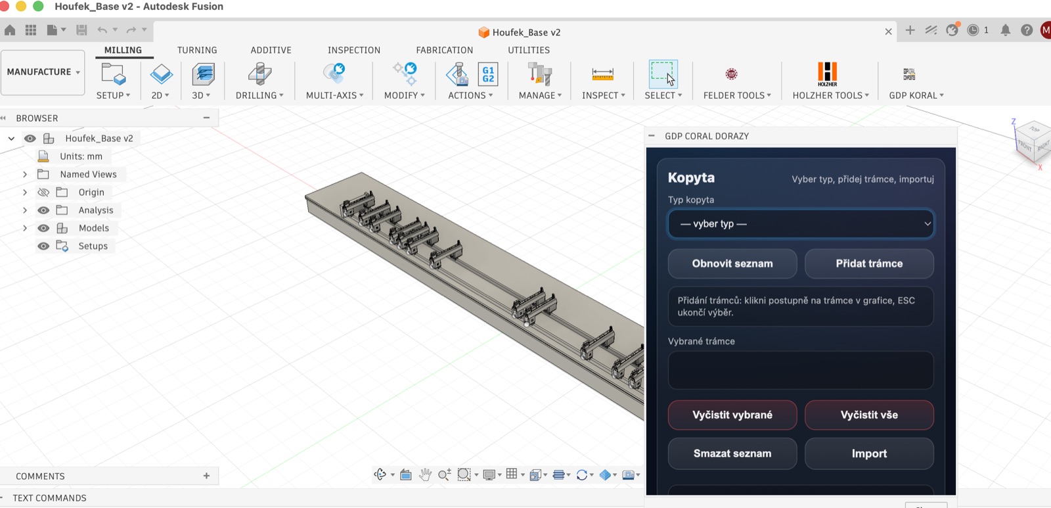The width and height of the screenshot is (1051, 508).
Task: Click the Inspect measure icon
Action: pyautogui.click(x=602, y=74)
